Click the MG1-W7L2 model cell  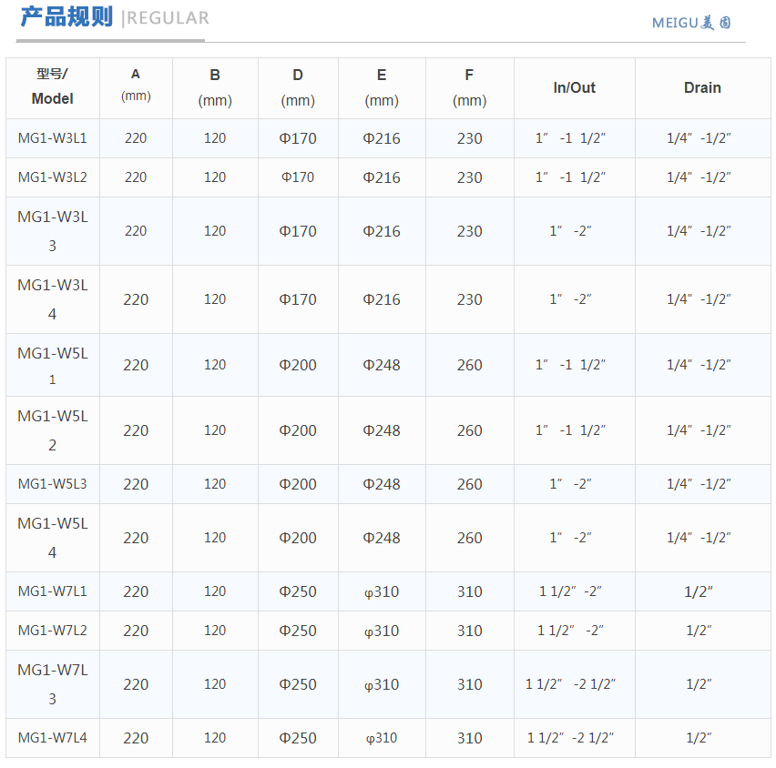pyautogui.click(x=52, y=631)
